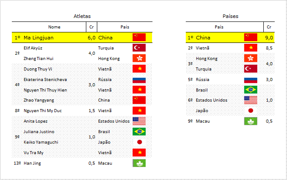Viewport: 287px width, 180px height.
Task: Select the Estados Unidos cell in Países table
Action: coord(212,100)
